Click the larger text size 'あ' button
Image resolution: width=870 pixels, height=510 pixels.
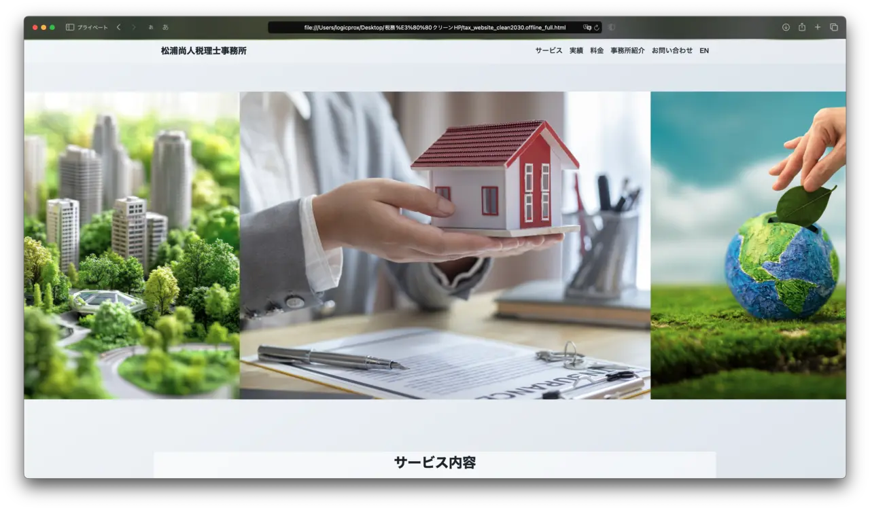coord(165,27)
